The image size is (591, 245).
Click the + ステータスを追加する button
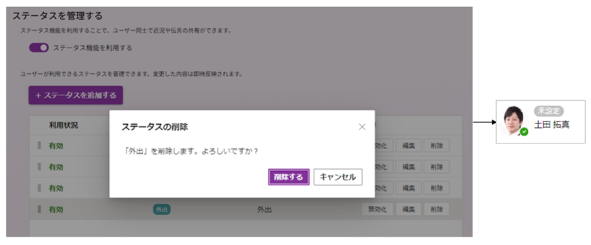click(x=75, y=95)
